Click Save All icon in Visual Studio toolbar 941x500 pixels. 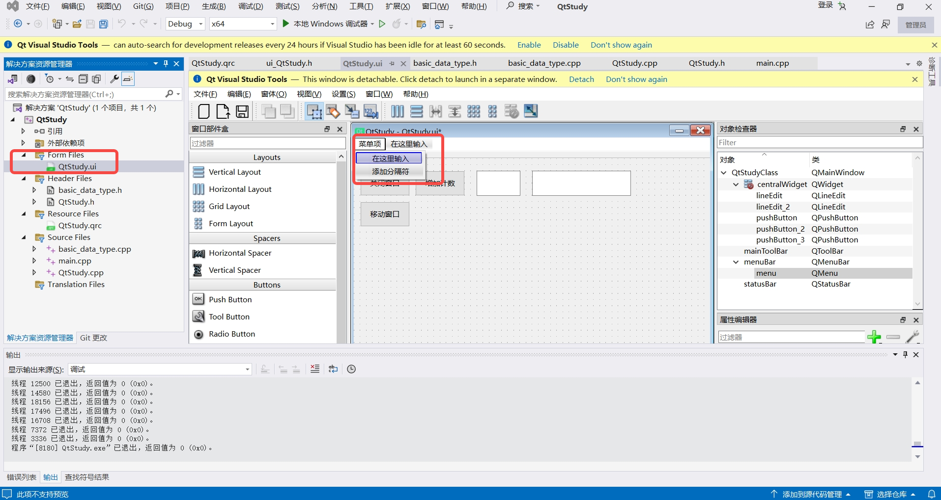tap(104, 24)
